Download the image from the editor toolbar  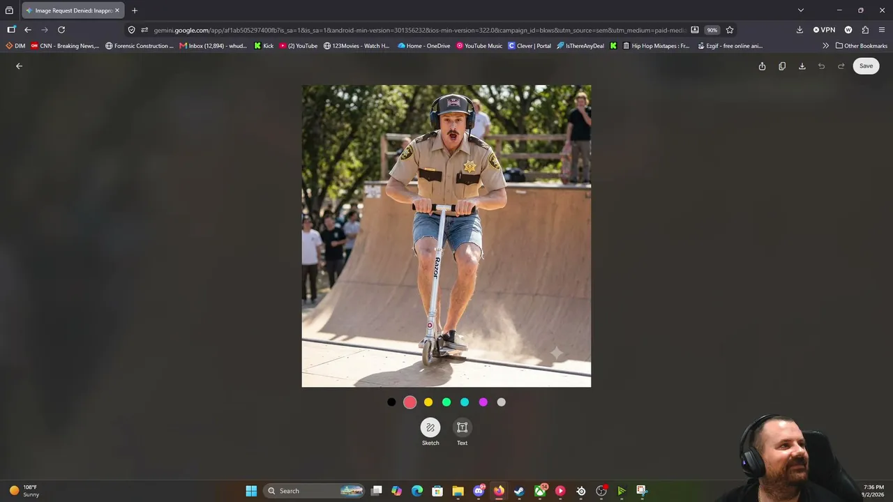tap(802, 66)
